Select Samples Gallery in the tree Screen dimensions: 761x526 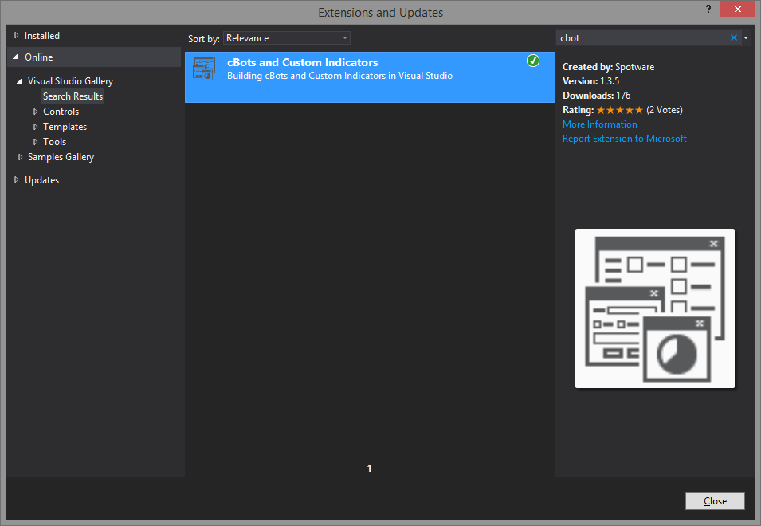coord(61,157)
